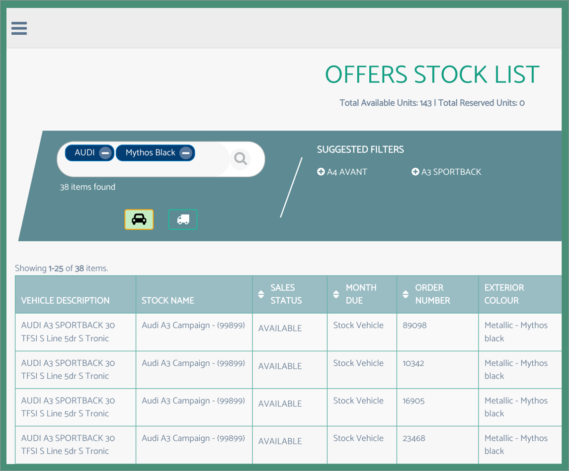Click the search magnifier icon
Viewport: 569px width, 471px height.
(x=241, y=158)
